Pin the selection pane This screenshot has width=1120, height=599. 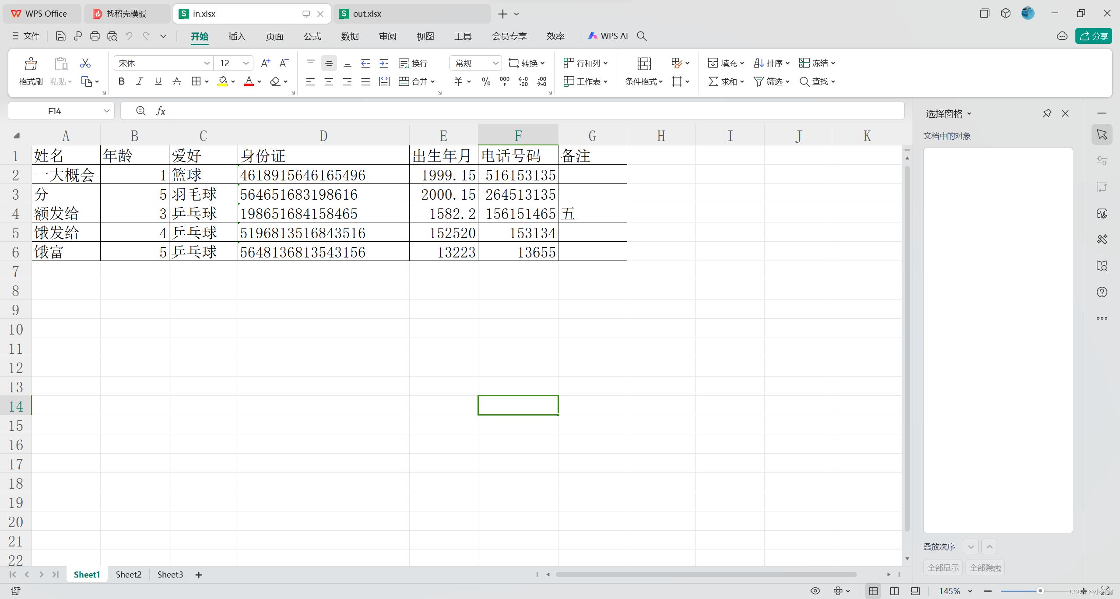pos(1046,113)
